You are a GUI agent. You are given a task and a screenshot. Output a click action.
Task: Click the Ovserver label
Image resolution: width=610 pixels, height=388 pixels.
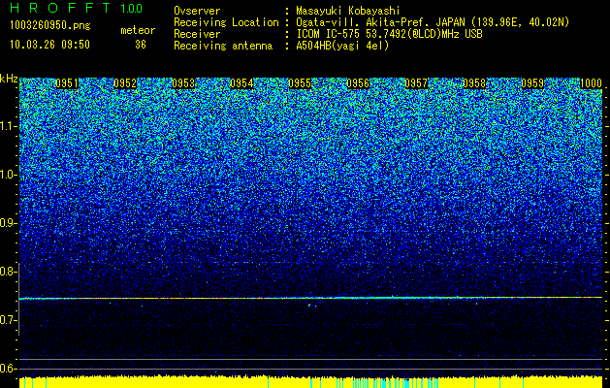pyautogui.click(x=197, y=11)
